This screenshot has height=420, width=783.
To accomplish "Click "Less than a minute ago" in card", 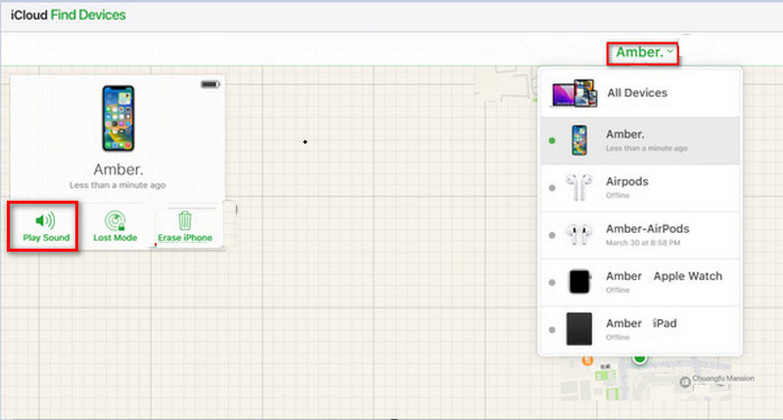I will [117, 185].
